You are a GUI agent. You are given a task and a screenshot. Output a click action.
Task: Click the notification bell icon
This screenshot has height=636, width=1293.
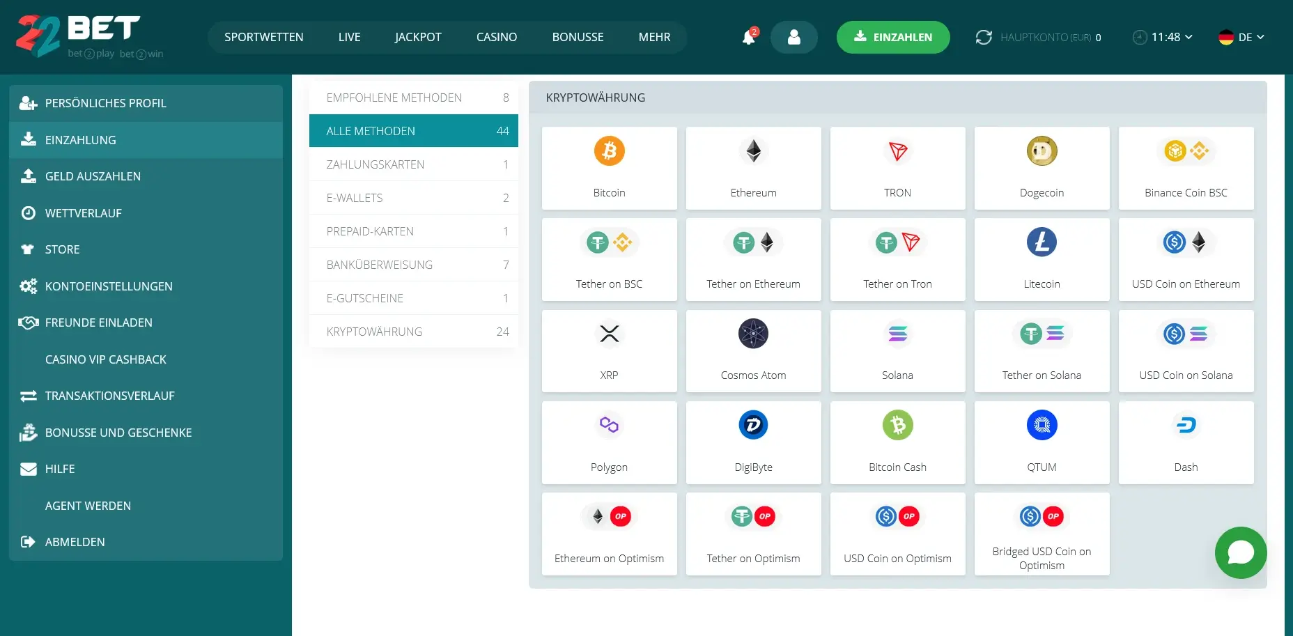749,37
